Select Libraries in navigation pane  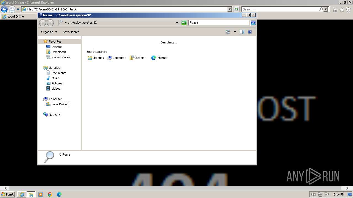54,68
